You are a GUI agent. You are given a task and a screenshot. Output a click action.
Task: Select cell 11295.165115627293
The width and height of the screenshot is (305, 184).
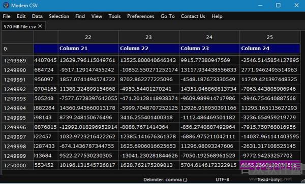pos(270,108)
